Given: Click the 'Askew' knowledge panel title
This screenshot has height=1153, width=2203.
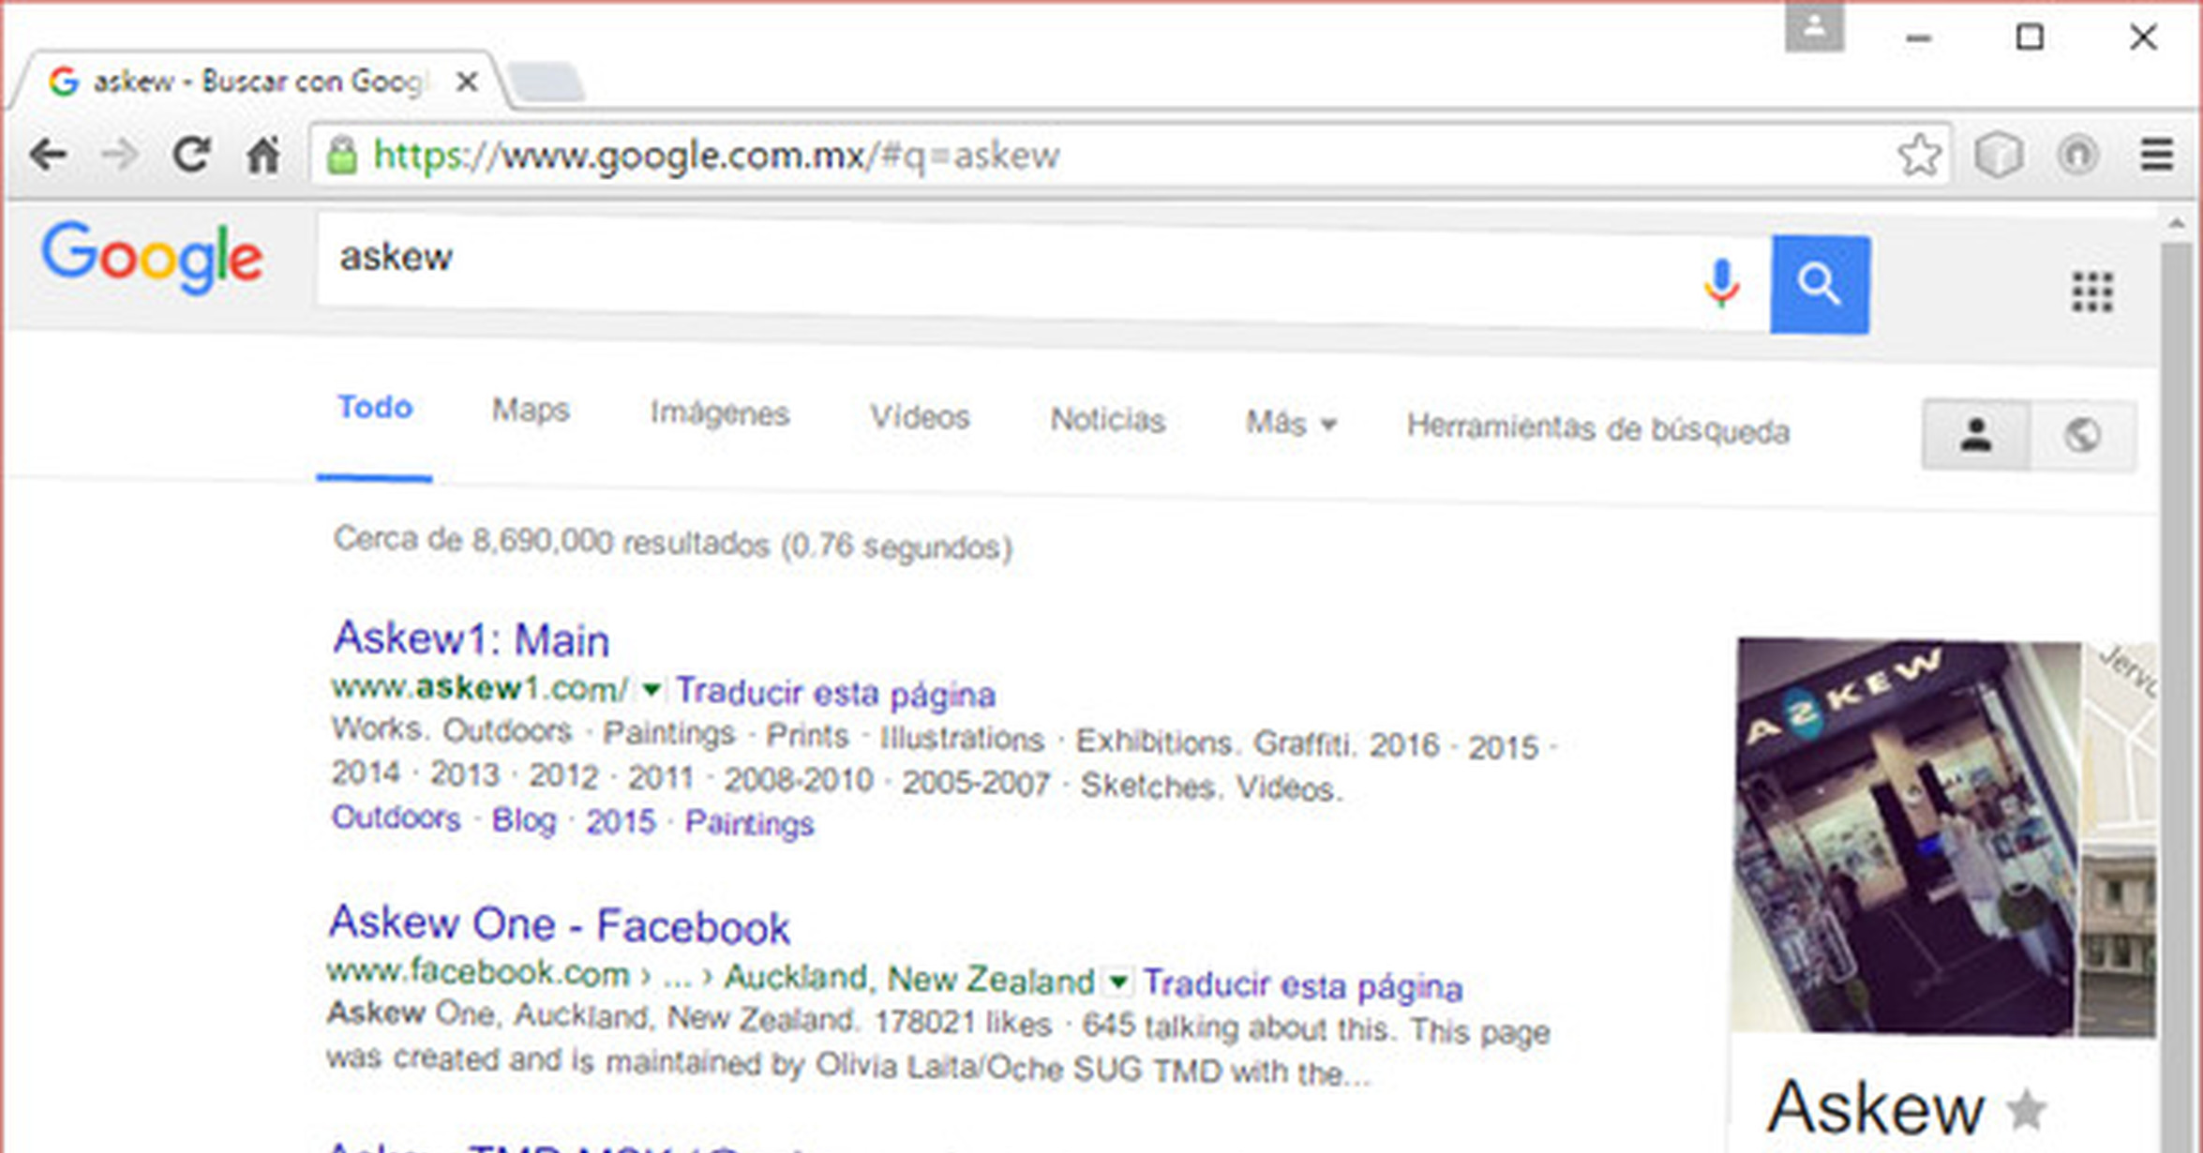Looking at the screenshot, I should pyautogui.click(x=1876, y=1109).
